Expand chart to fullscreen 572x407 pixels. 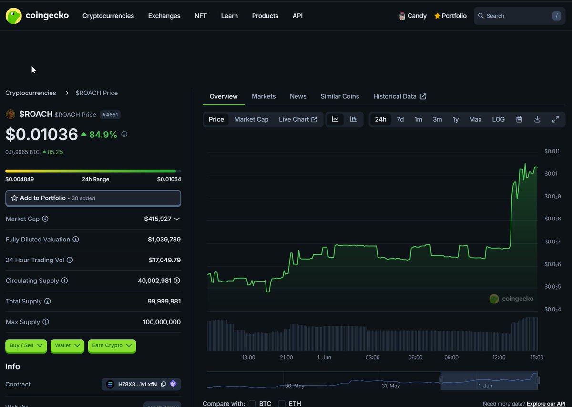point(555,119)
